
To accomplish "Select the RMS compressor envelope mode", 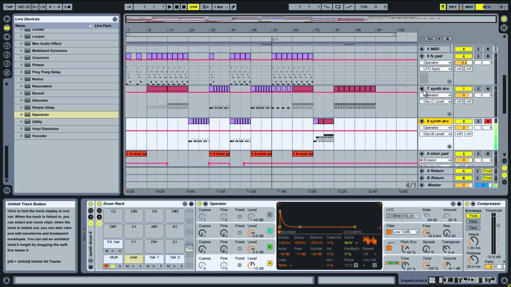I will tap(473, 222).
